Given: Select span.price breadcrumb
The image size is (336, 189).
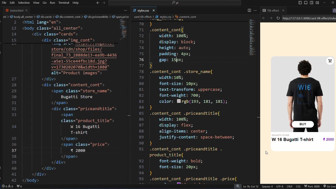Looking at the screenshot, I should pyautogui.click(x=120, y=17).
